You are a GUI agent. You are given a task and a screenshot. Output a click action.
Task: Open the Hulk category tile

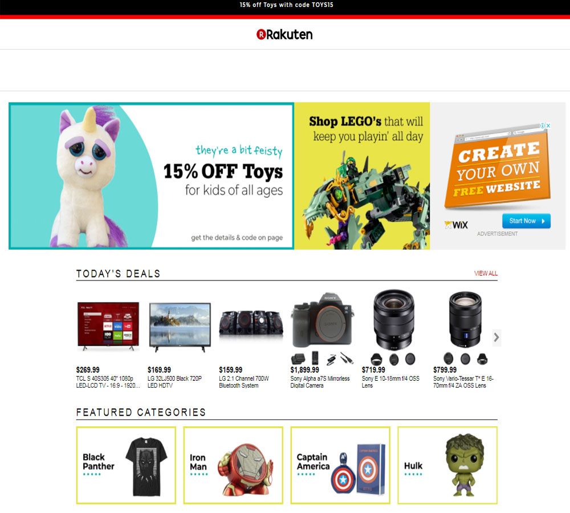447,465
